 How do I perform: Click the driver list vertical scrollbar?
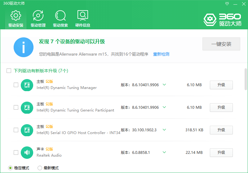(246, 79)
